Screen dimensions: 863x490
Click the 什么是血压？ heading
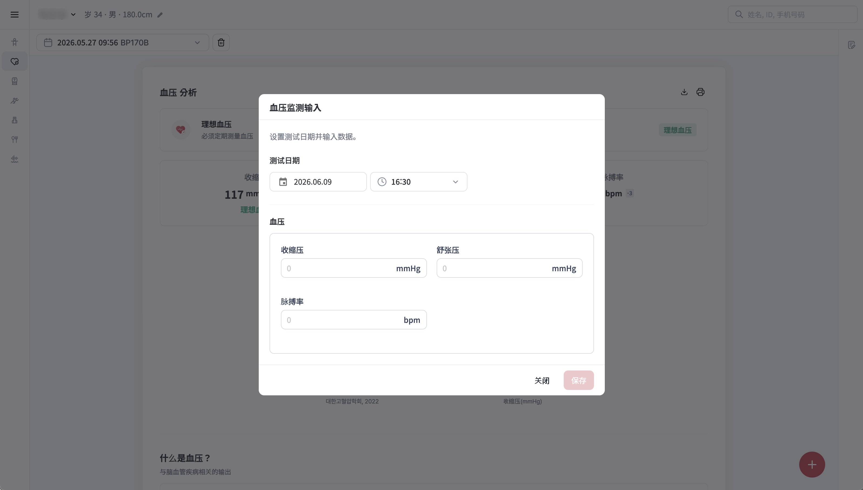(x=185, y=458)
